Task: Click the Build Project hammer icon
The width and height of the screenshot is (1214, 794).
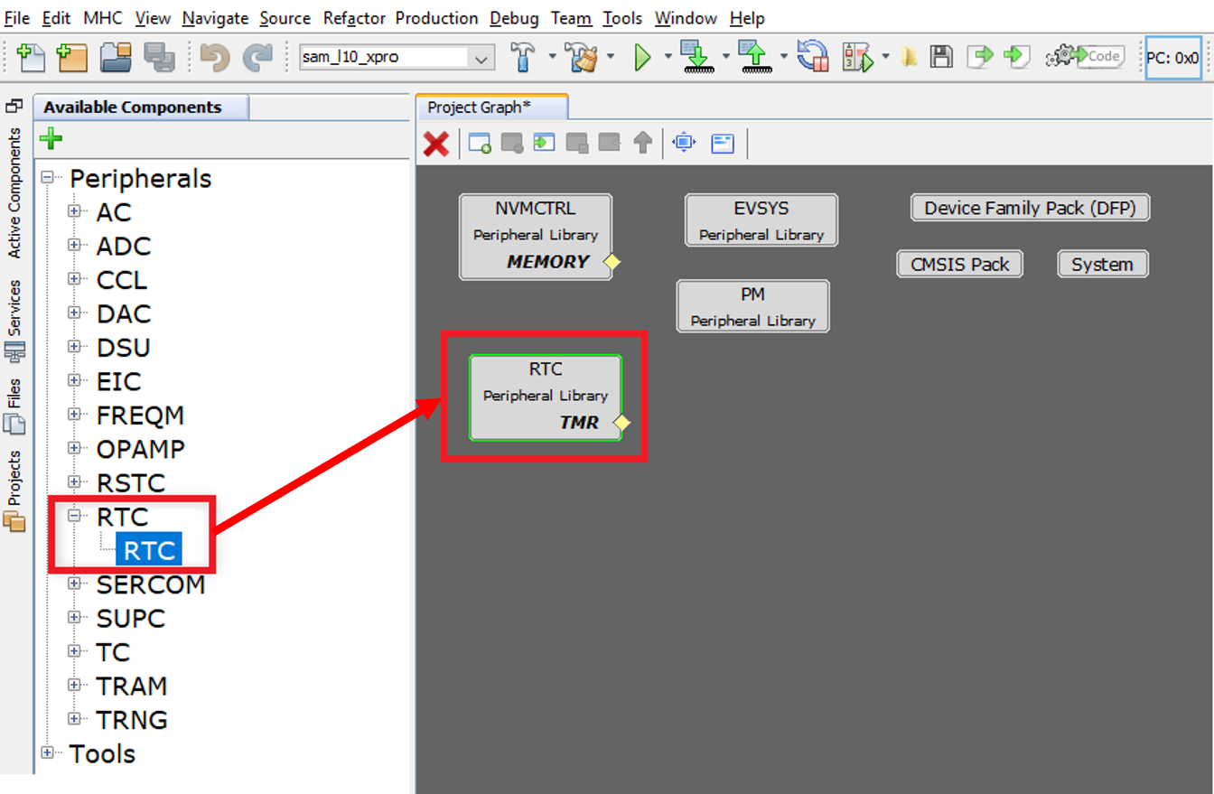Action: coord(524,57)
